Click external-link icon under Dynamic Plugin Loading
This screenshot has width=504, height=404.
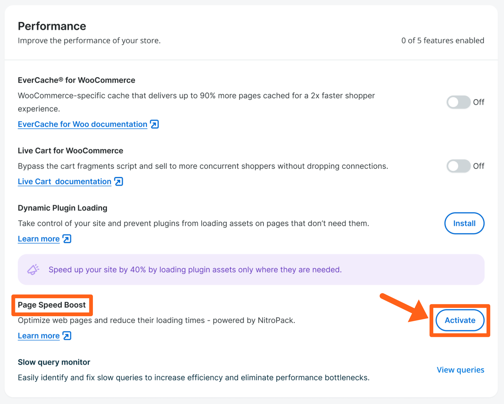(x=67, y=239)
